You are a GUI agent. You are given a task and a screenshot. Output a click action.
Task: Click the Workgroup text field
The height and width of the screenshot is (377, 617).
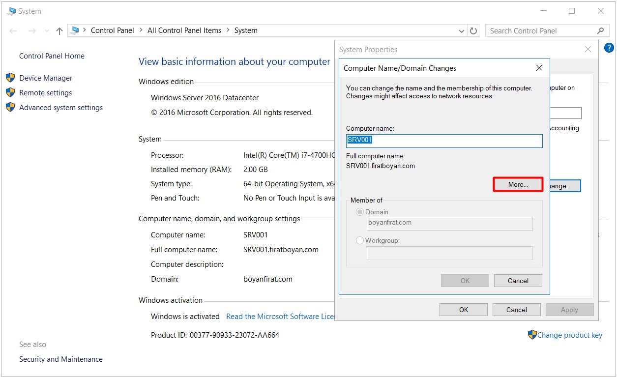[450, 253]
